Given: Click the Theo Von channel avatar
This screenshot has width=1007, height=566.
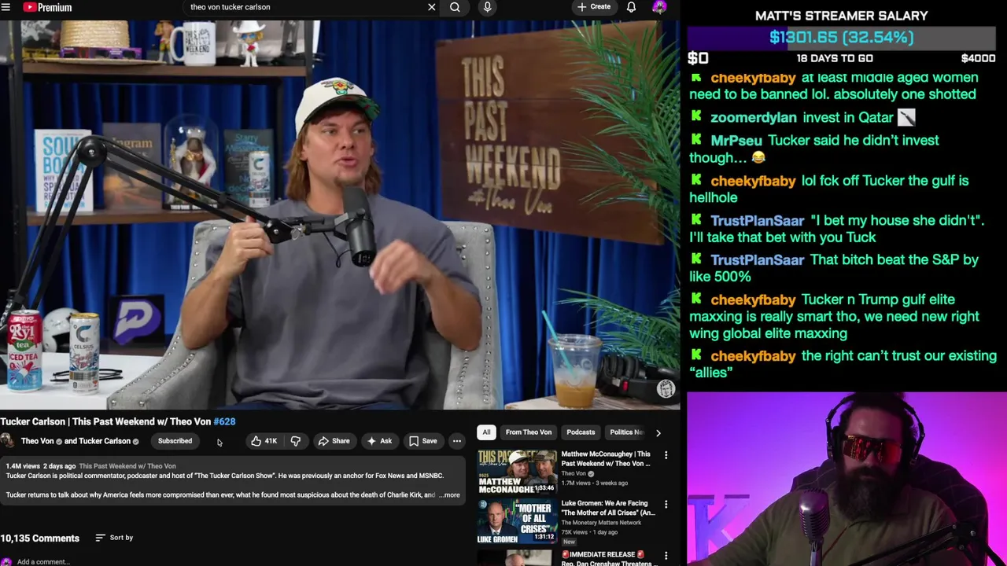Looking at the screenshot, I should tap(7, 441).
